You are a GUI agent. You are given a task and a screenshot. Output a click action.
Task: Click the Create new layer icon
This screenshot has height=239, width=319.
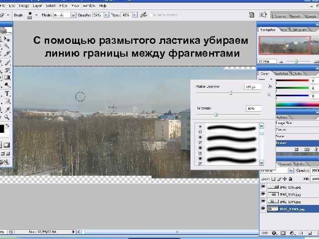(309, 233)
